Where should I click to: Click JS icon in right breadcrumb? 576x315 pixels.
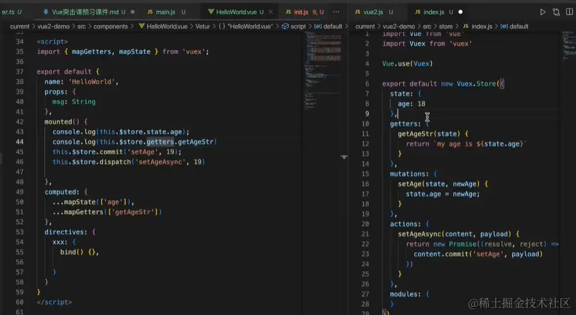[x=466, y=26]
